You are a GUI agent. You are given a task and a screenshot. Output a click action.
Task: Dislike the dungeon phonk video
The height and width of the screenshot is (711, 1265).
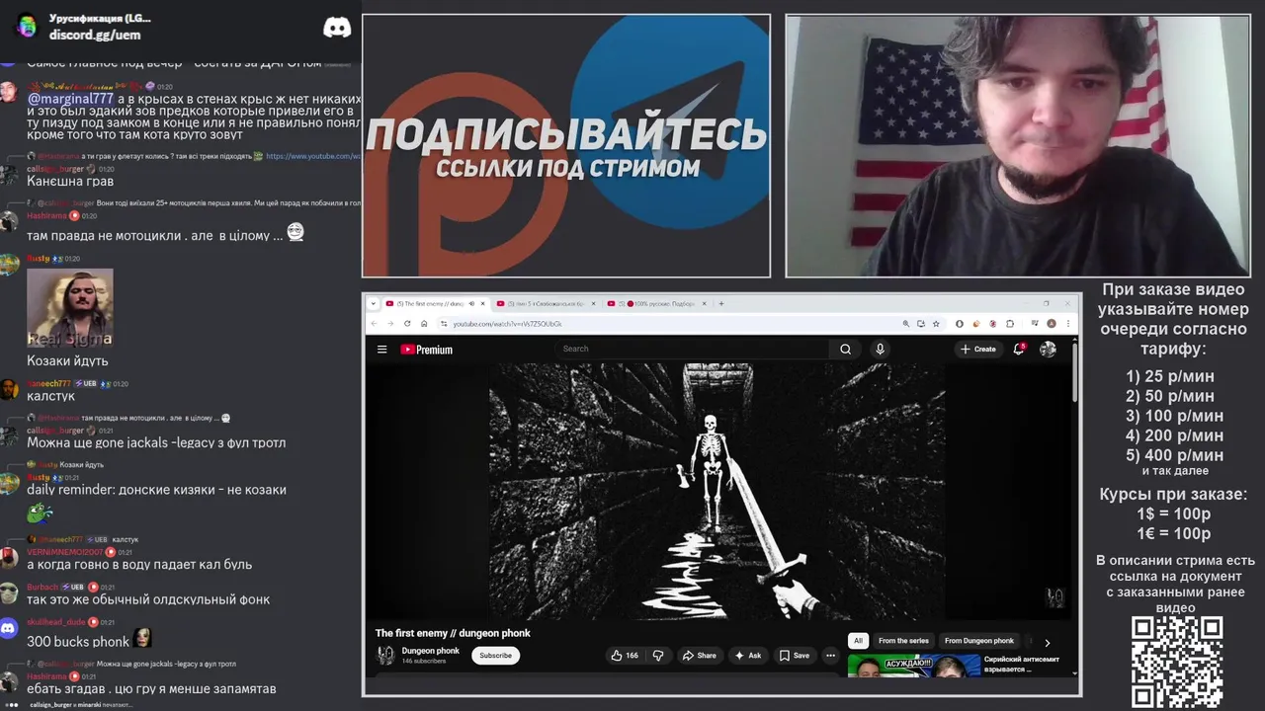coord(659,655)
